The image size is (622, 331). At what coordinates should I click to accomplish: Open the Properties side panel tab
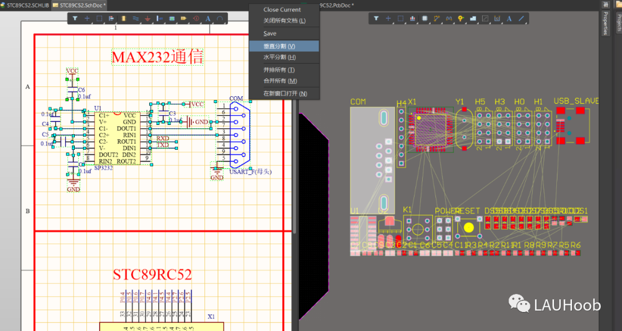point(605,23)
